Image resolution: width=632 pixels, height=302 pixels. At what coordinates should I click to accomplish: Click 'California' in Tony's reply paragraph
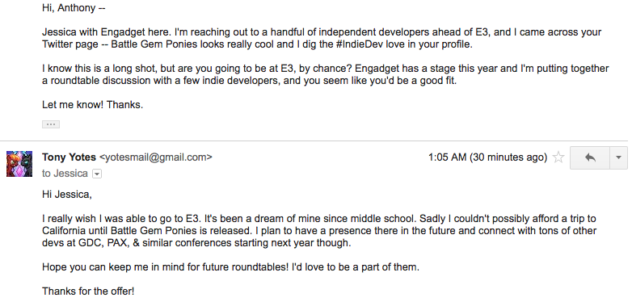pos(64,231)
